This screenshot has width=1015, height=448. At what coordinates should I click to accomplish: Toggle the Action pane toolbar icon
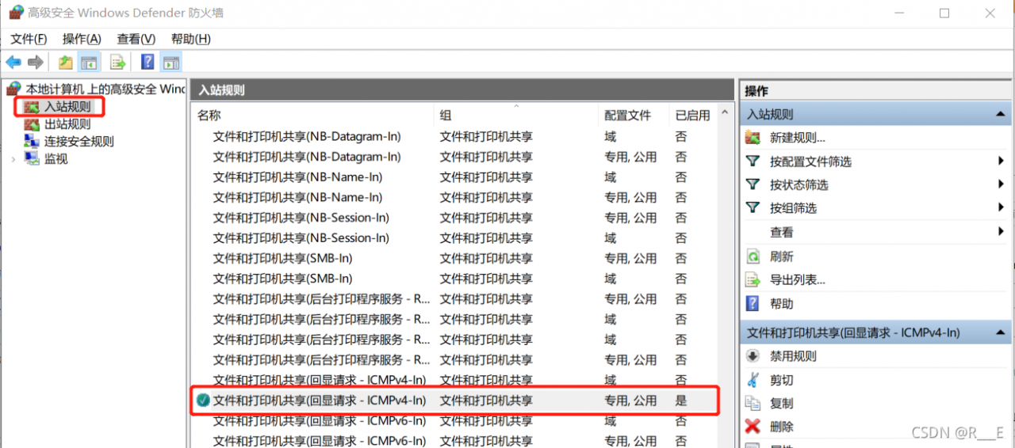170,63
